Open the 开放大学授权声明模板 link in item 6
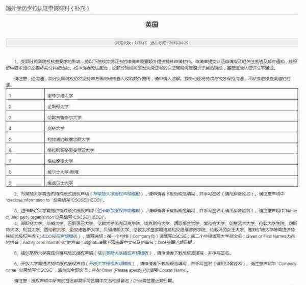306x285 pixels. coord(111,264)
